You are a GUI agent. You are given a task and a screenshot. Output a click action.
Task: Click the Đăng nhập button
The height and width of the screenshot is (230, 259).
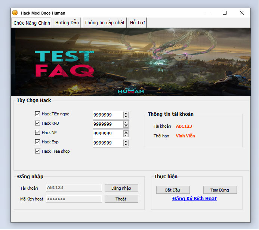(x=121, y=188)
